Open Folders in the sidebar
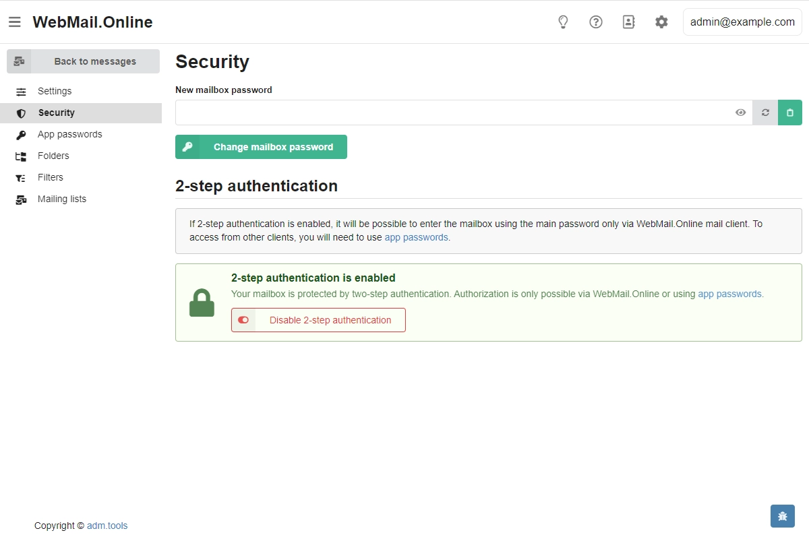This screenshot has width=809, height=539. coord(53,156)
